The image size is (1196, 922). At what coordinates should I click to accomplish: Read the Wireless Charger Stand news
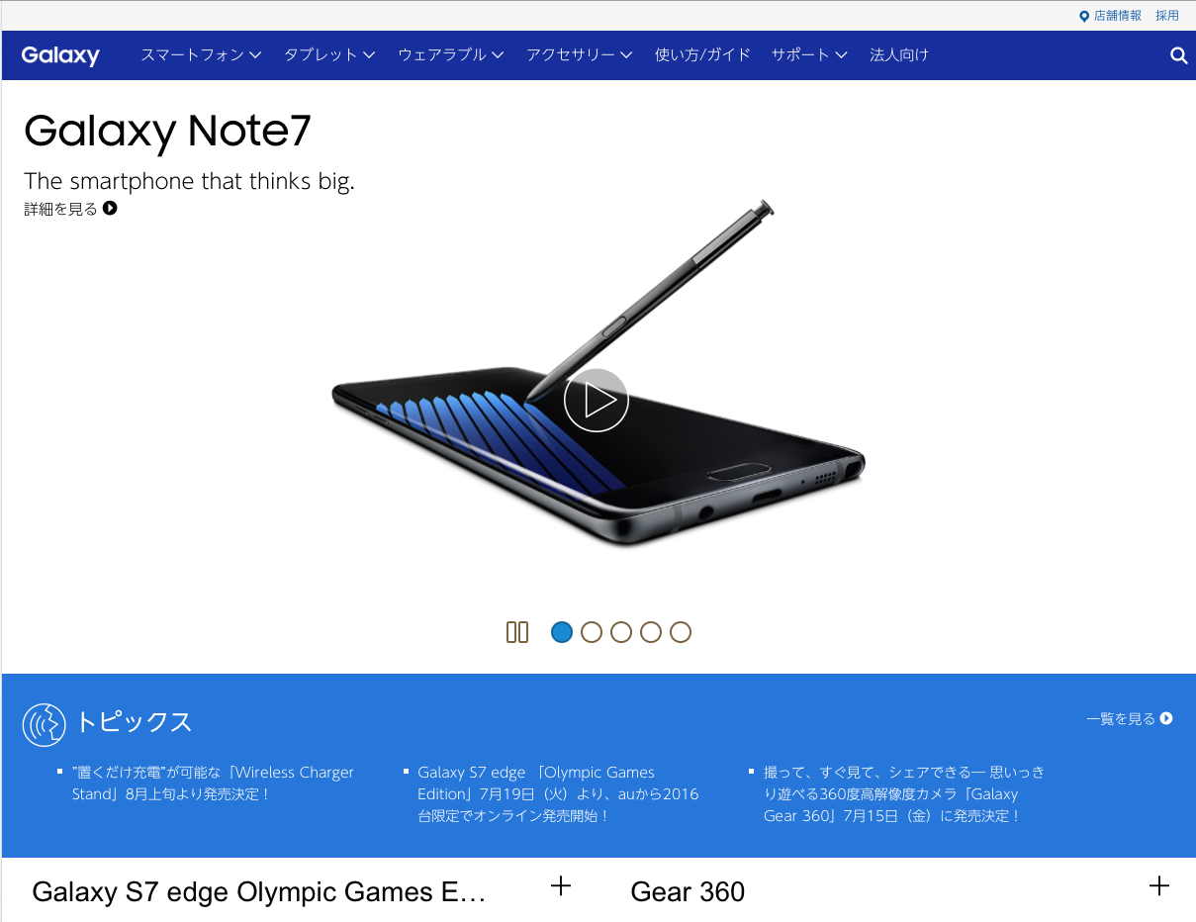click(213, 784)
